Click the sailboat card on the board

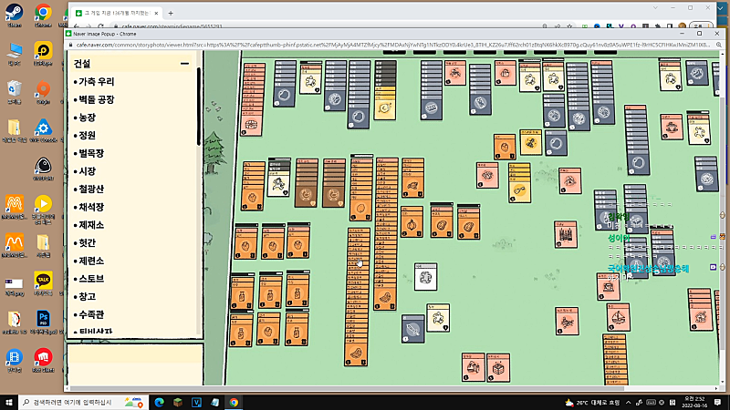click(620, 319)
